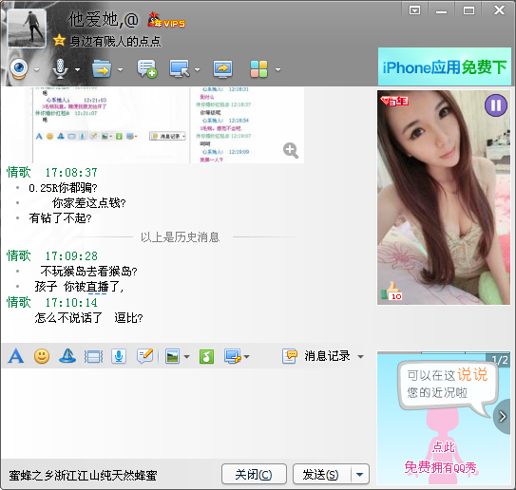Share music with green note icon
The width and height of the screenshot is (516, 490).
click(206, 356)
